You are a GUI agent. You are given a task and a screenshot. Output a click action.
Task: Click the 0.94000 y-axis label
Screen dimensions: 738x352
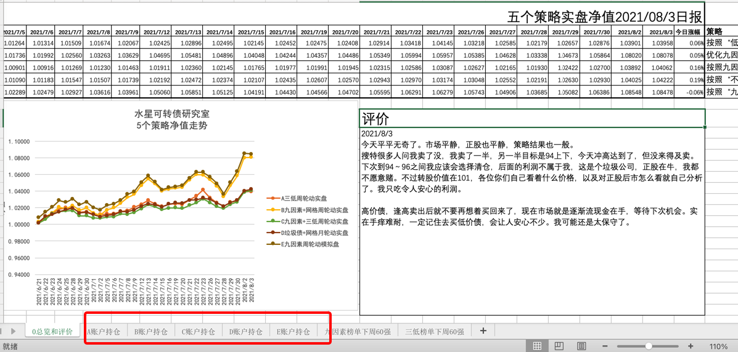19,274
